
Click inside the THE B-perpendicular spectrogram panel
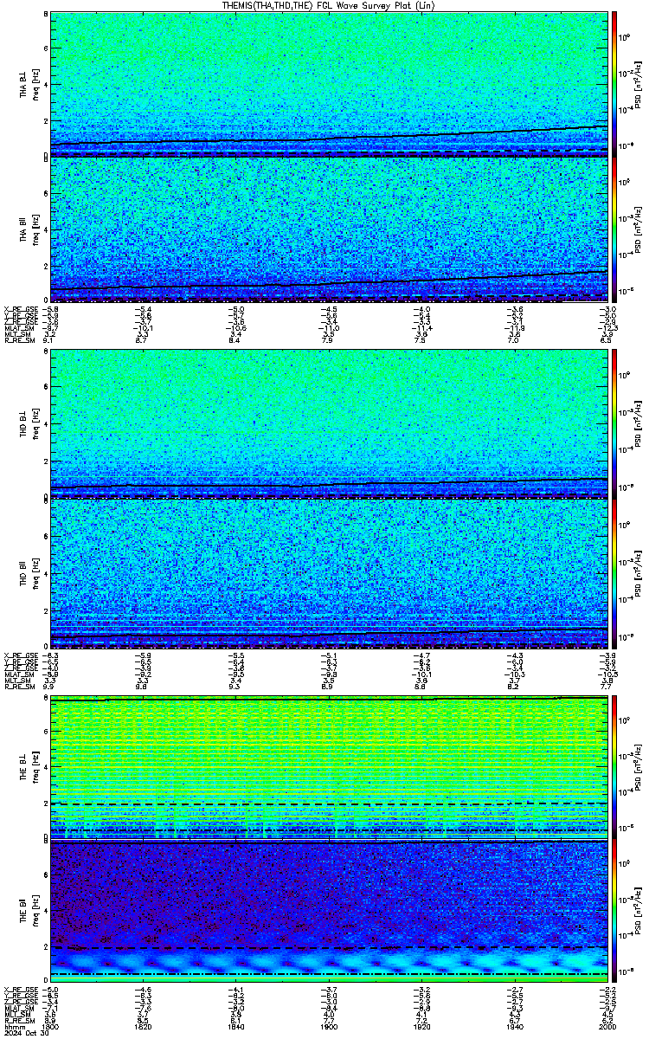point(329,765)
